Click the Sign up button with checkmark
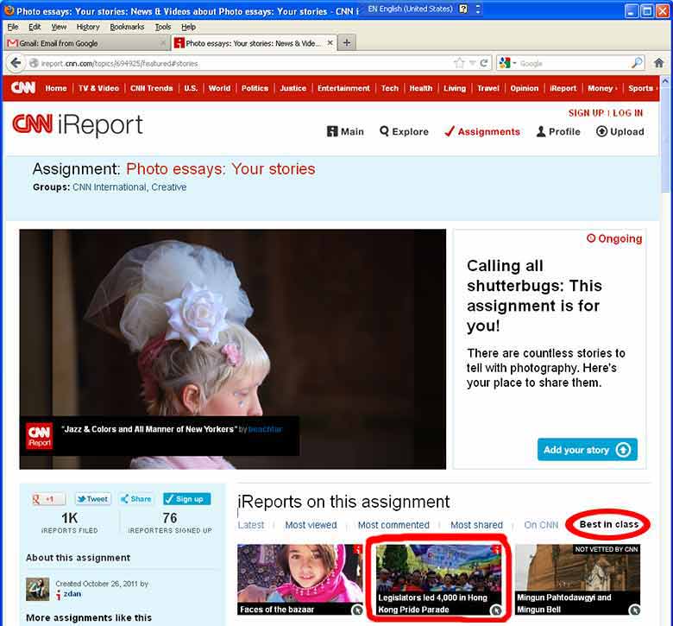Screen dimensions: 673x626 186,499
